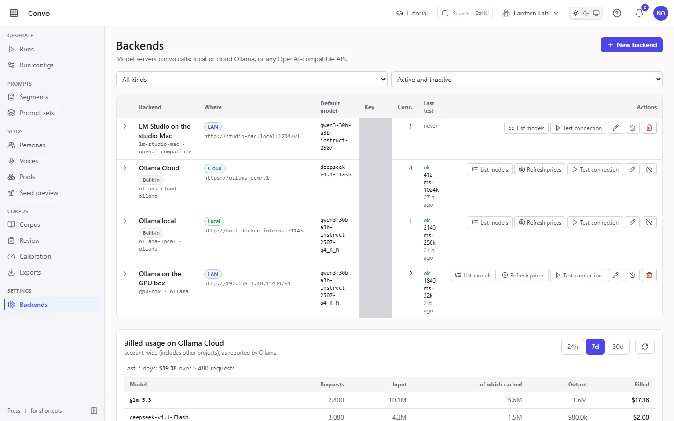
Task: Deactivate the Ollama local backend
Action: point(649,222)
